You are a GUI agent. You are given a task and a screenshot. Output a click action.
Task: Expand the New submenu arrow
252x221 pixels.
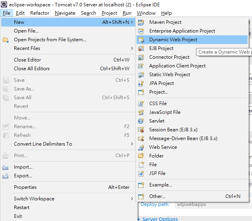[132, 22]
